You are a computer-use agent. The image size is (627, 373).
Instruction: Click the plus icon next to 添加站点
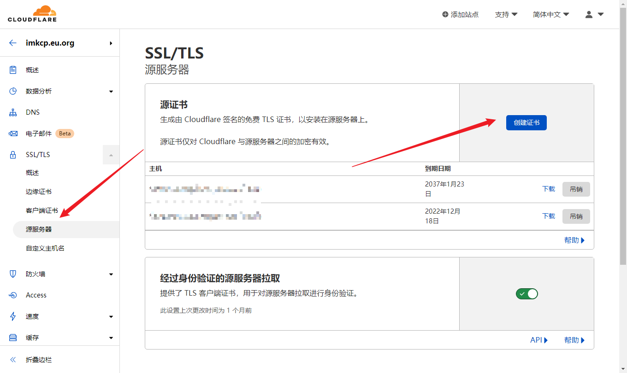445,14
